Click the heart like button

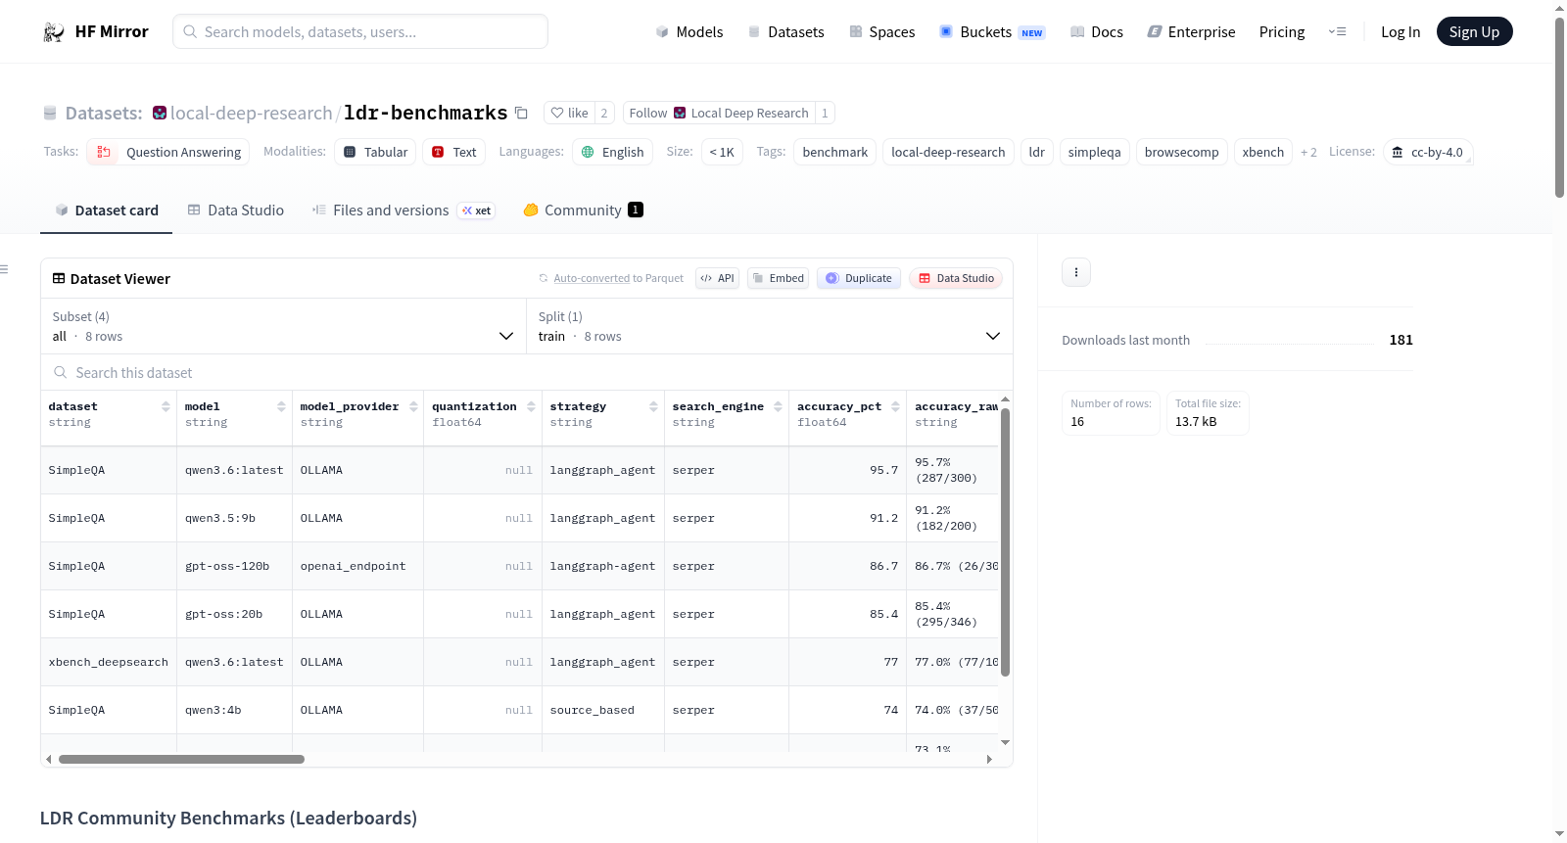[569, 113]
